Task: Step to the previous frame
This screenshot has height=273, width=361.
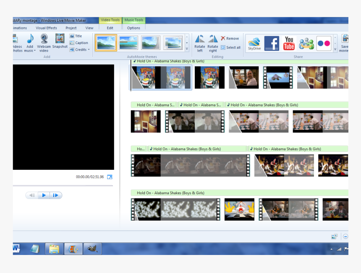Action: (x=32, y=195)
